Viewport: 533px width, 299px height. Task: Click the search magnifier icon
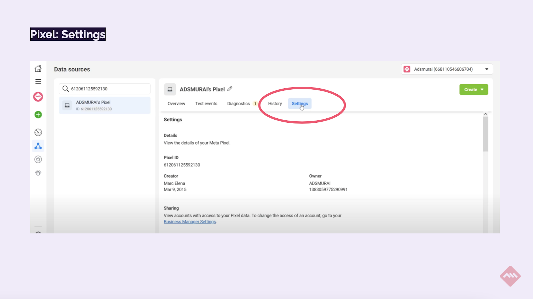click(66, 89)
